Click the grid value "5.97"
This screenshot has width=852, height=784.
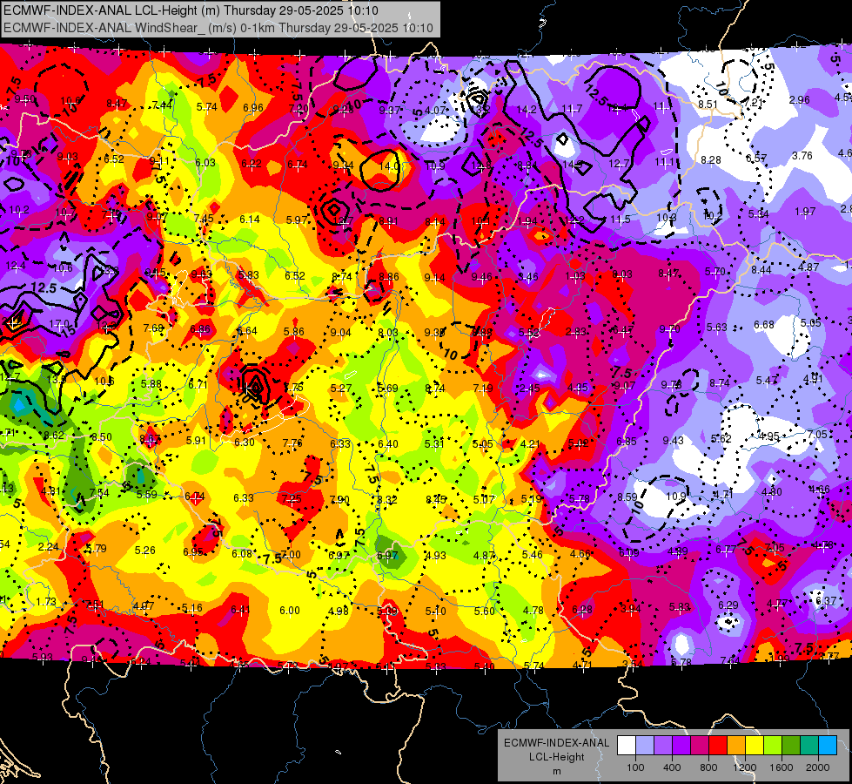(297, 220)
